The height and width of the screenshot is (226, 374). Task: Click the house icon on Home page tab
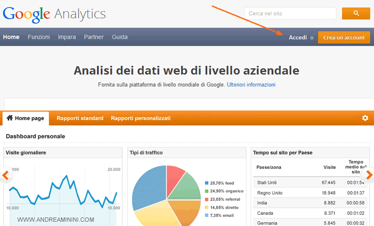click(x=10, y=118)
